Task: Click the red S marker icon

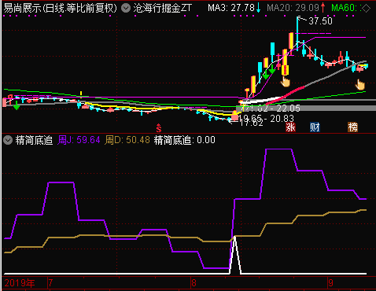Action: pyautogui.click(x=159, y=127)
